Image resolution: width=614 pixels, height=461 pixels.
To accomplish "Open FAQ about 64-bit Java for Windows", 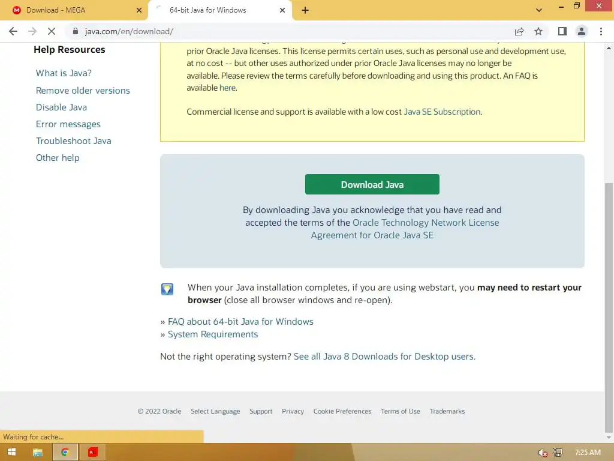I will (x=240, y=322).
